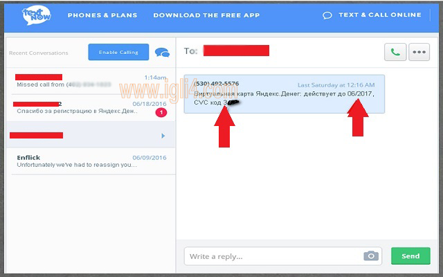Viewport: 443px width, 277px height.
Task: Click the speech bubble icon beside Text & Call Online
Action: [327, 15]
